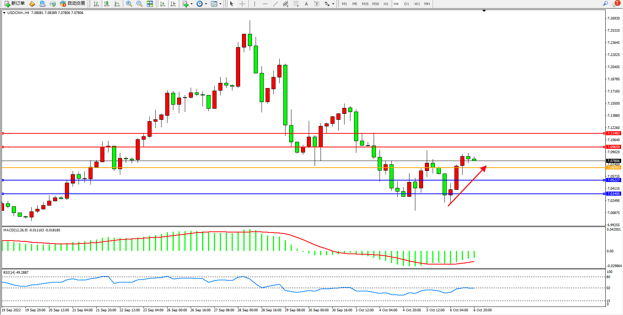Pick the vertical line drawing tool
The width and height of the screenshot is (623, 315).
pyautogui.click(x=255, y=4)
